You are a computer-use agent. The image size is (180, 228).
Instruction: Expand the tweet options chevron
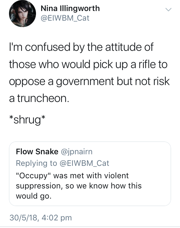coord(168,10)
